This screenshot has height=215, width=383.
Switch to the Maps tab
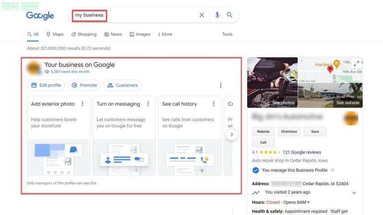click(x=55, y=34)
